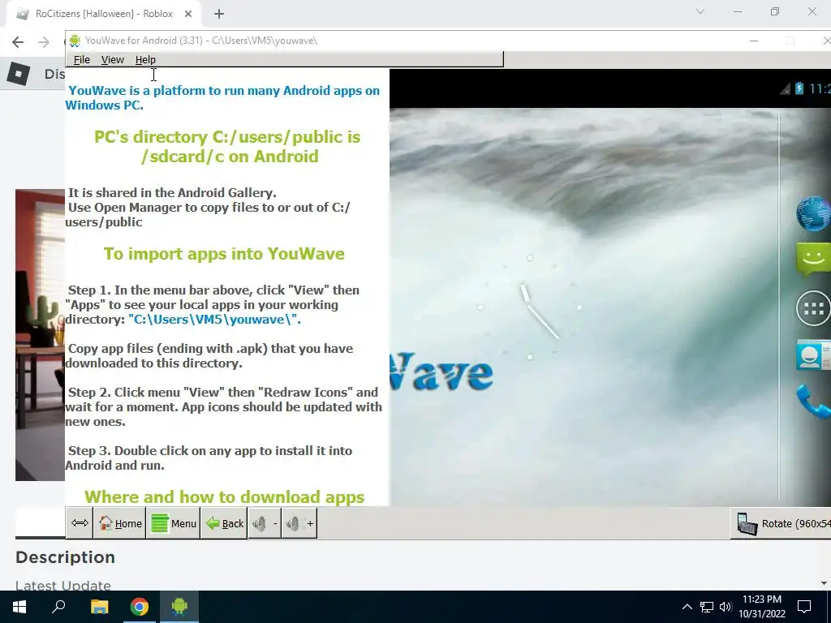Click the Menu button in YouWave toolbar
831x623 pixels.
pyautogui.click(x=174, y=523)
